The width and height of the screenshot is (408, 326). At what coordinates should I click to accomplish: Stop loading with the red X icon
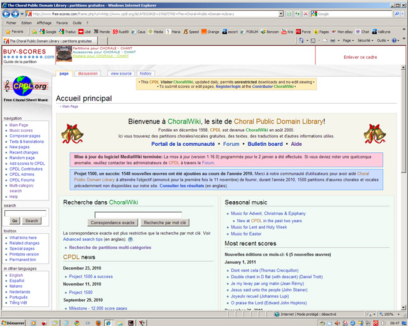306,14
